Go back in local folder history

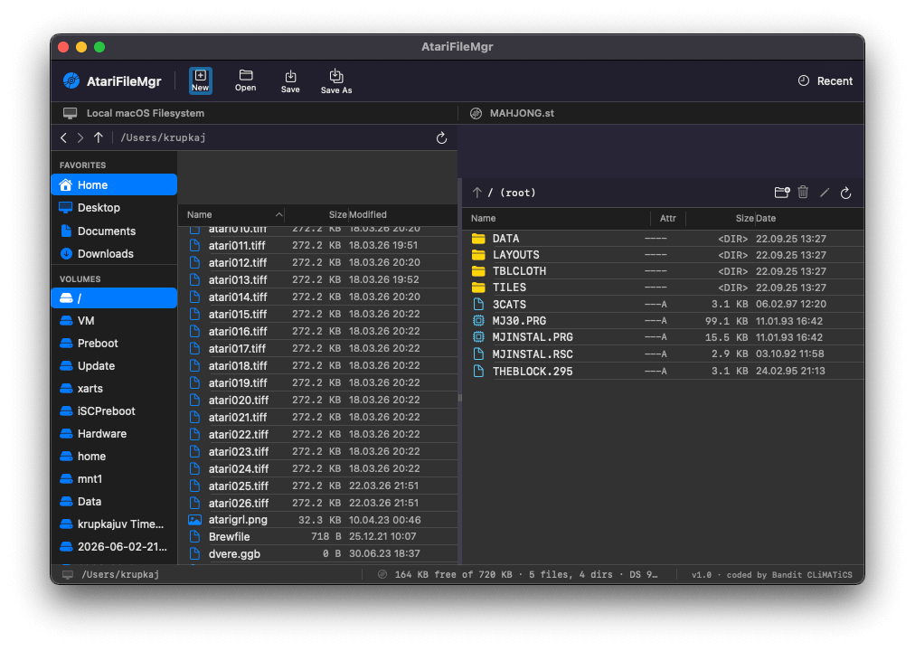coord(63,137)
